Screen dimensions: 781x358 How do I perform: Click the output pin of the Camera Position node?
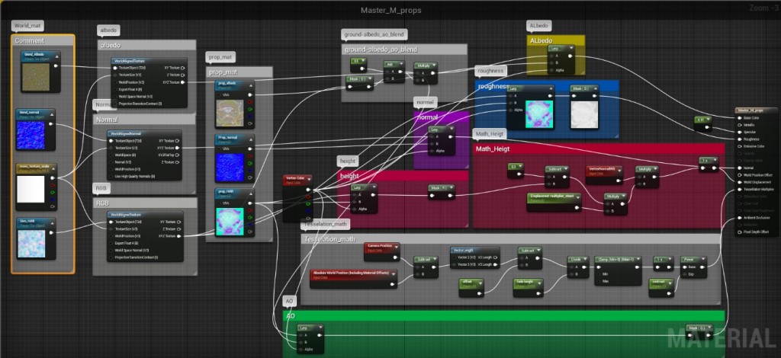pos(396,257)
